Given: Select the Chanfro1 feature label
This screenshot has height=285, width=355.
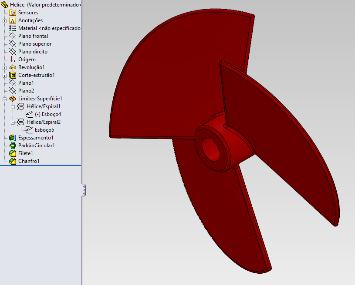Looking at the screenshot, I should click(x=29, y=161).
